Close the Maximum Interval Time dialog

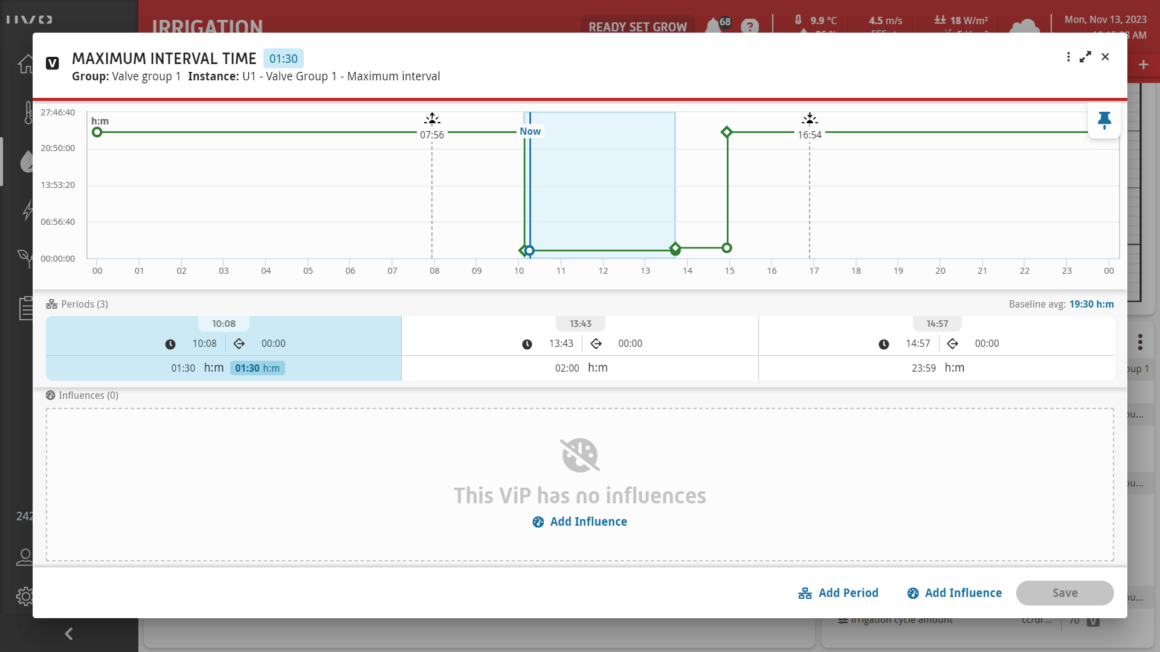(1105, 57)
